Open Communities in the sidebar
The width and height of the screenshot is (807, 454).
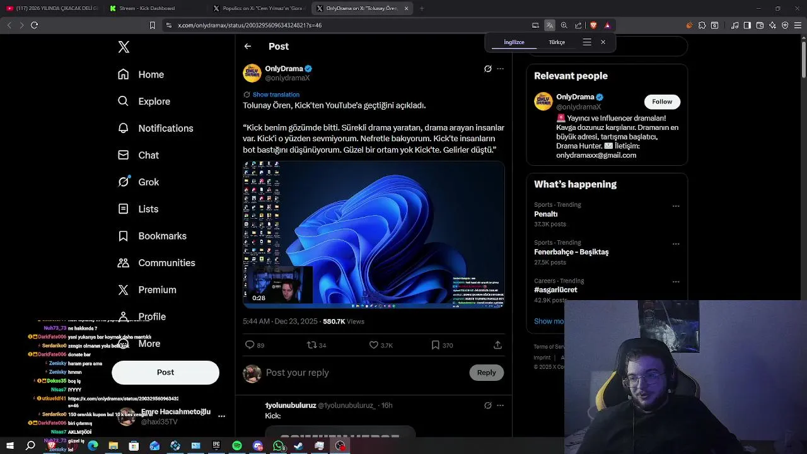point(156,263)
